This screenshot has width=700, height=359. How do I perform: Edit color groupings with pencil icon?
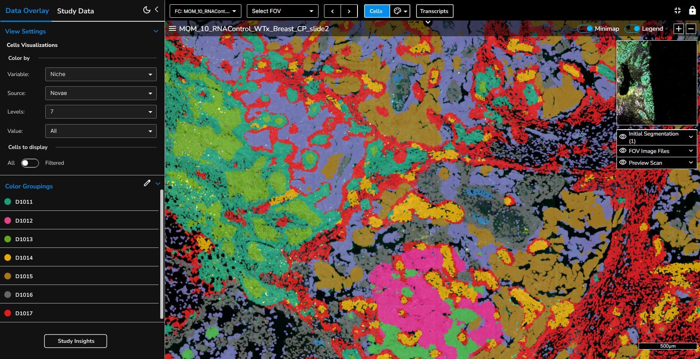(147, 183)
